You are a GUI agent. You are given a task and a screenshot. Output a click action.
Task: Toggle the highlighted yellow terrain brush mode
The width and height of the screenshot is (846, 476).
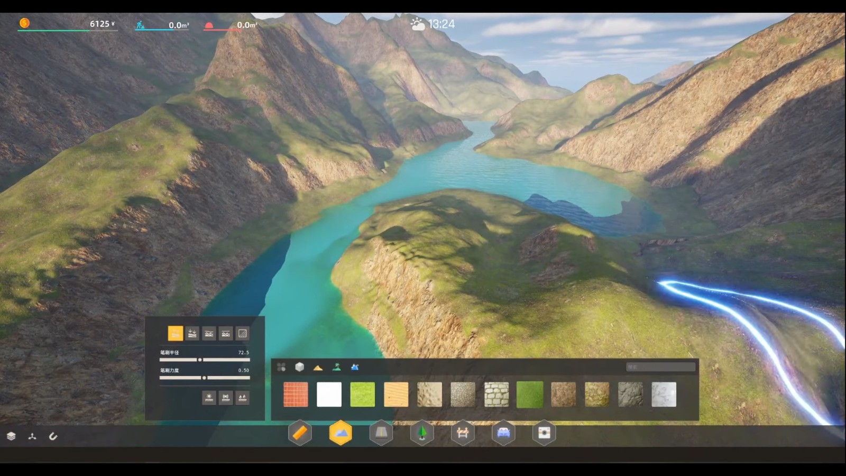[176, 333]
